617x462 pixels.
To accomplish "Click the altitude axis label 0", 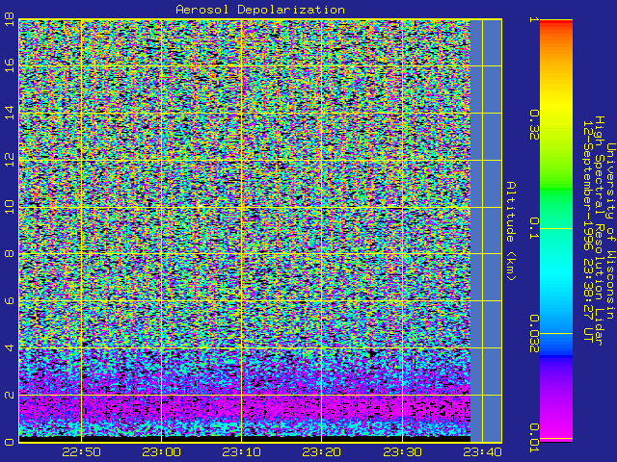I will point(9,442).
